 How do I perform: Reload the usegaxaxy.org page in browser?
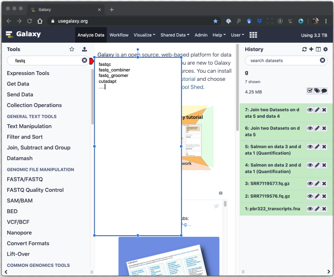click(30, 21)
